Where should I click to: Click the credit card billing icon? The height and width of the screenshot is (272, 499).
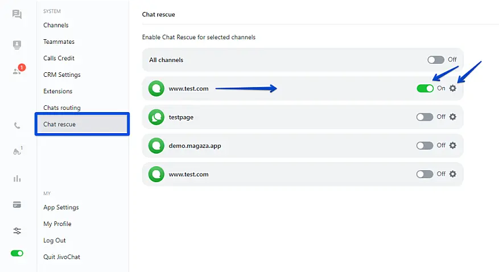17,205
